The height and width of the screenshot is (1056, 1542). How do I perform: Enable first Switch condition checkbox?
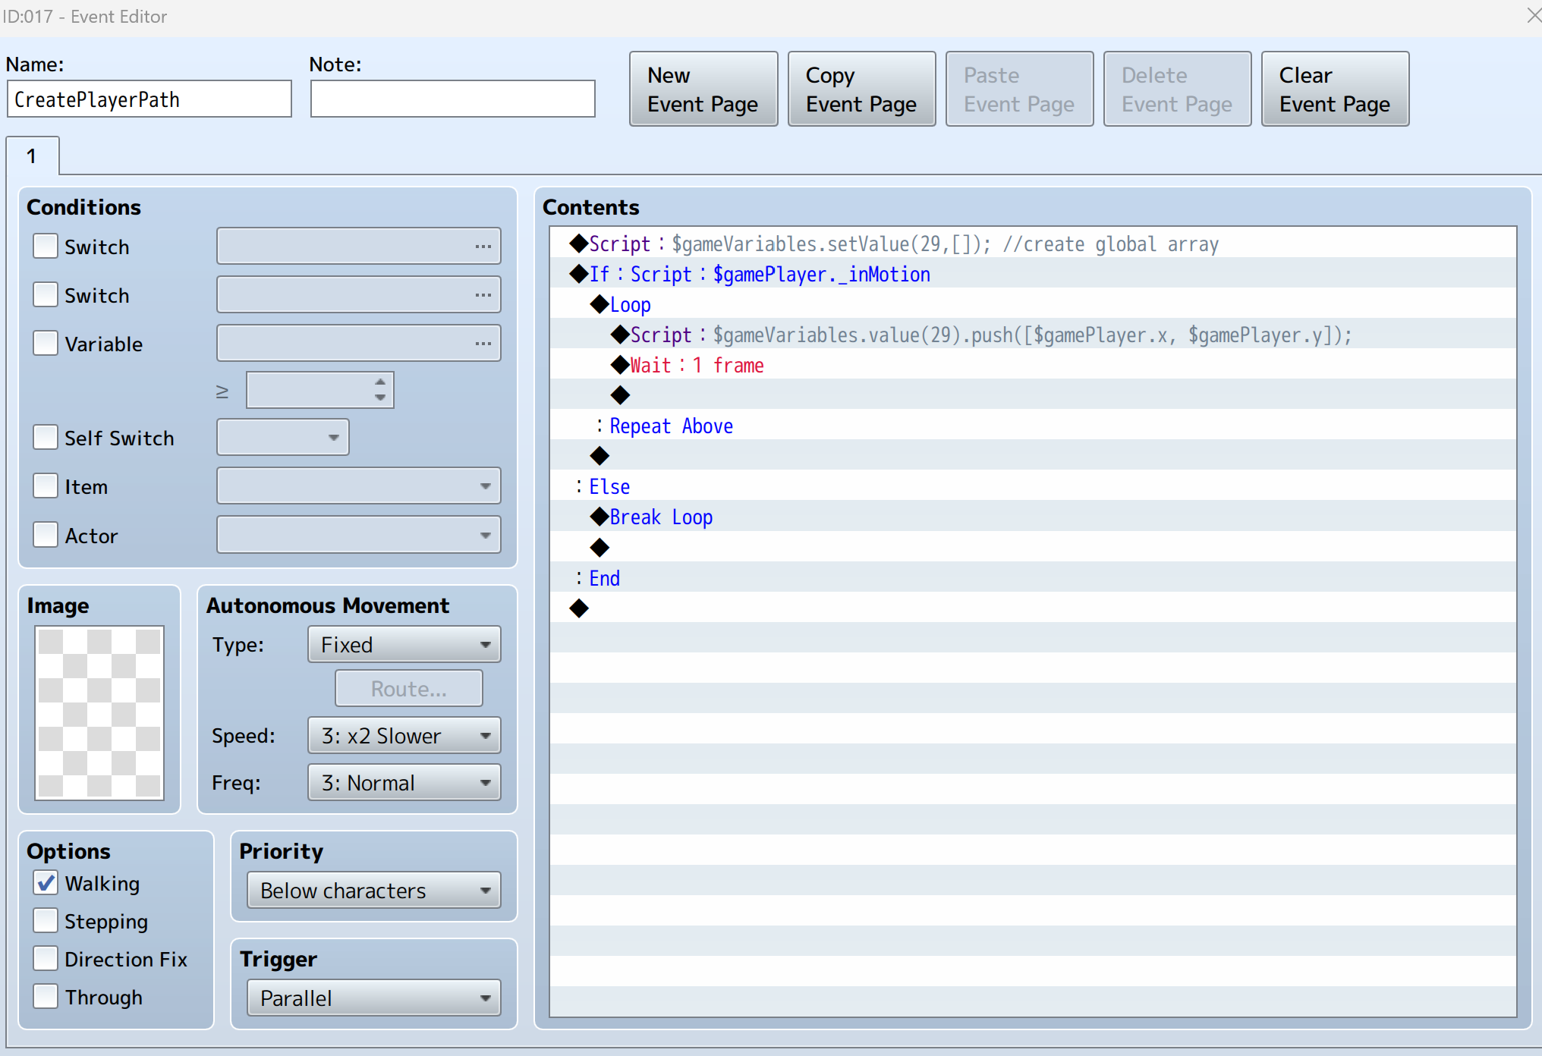coord(46,247)
